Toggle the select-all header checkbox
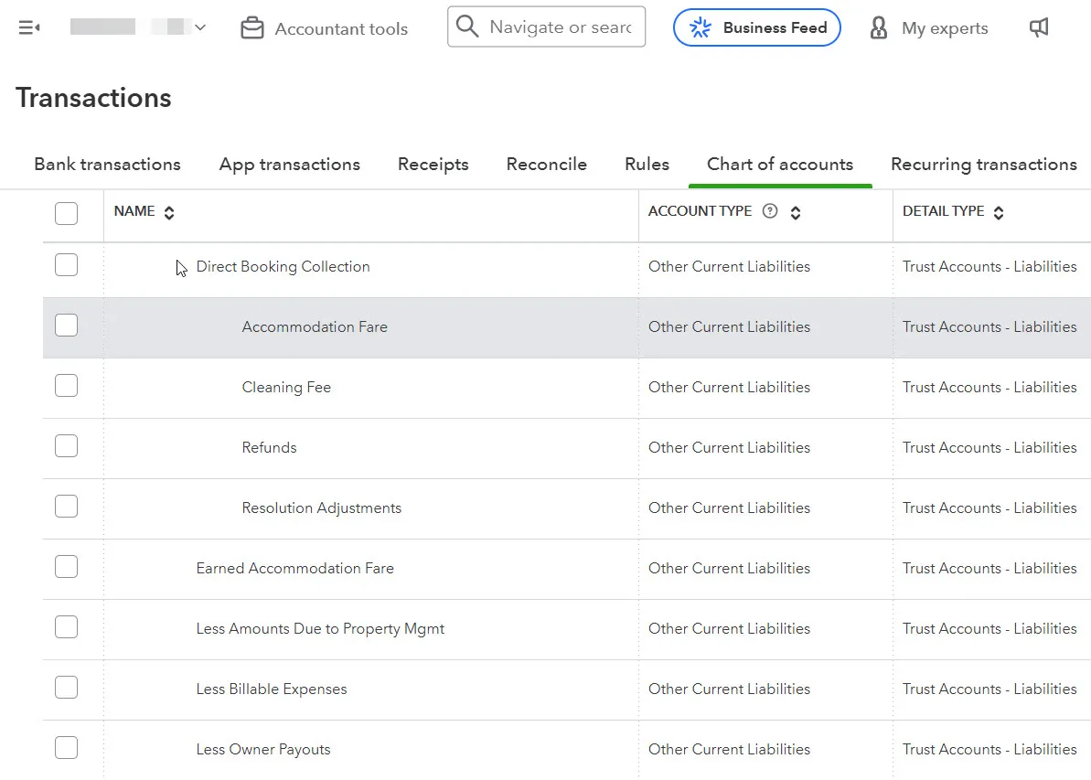1091x780 pixels. [67, 213]
